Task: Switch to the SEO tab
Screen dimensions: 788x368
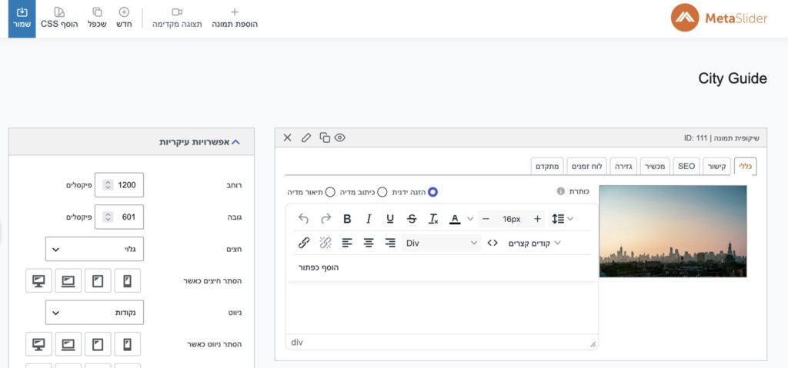Action: pyautogui.click(x=686, y=166)
